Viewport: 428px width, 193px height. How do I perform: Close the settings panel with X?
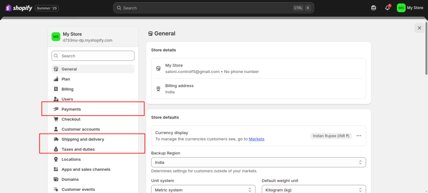pyautogui.click(x=419, y=28)
